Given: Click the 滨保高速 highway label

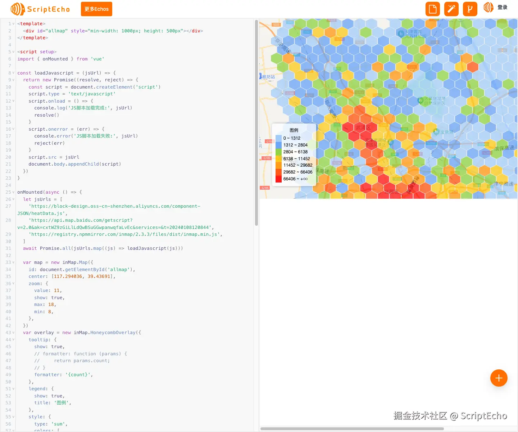Looking at the screenshot, I should click(504, 148).
